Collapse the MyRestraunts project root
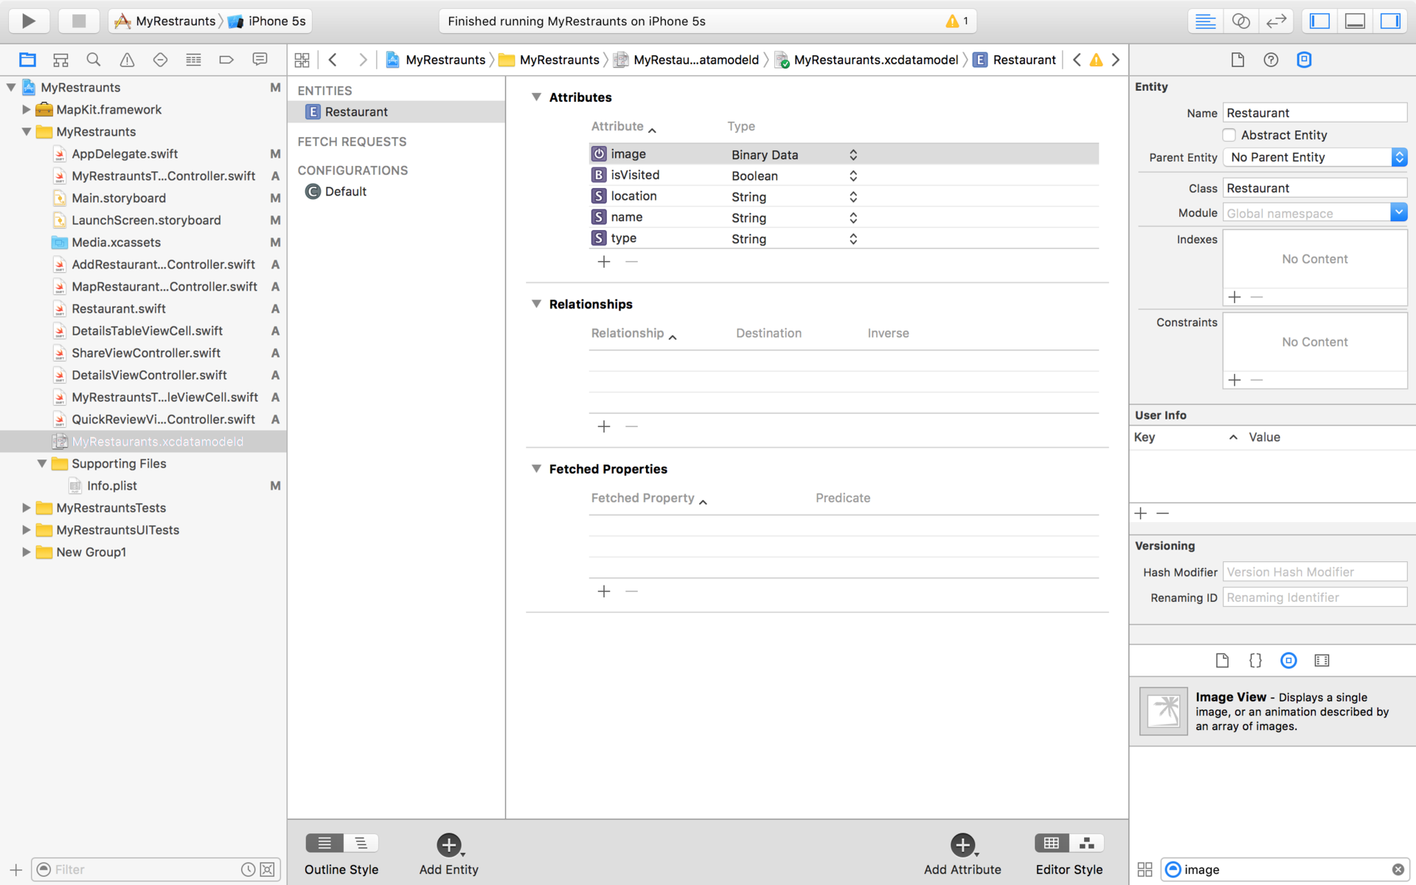1416x885 pixels. coord(11,87)
